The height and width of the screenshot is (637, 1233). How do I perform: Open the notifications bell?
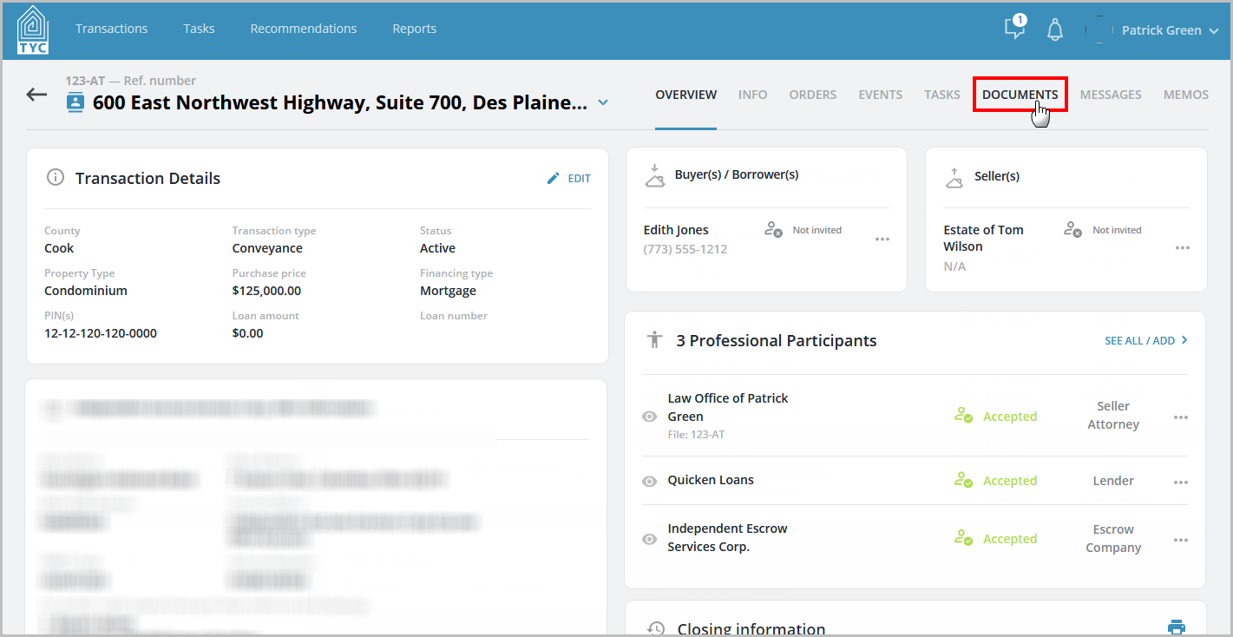(1055, 30)
